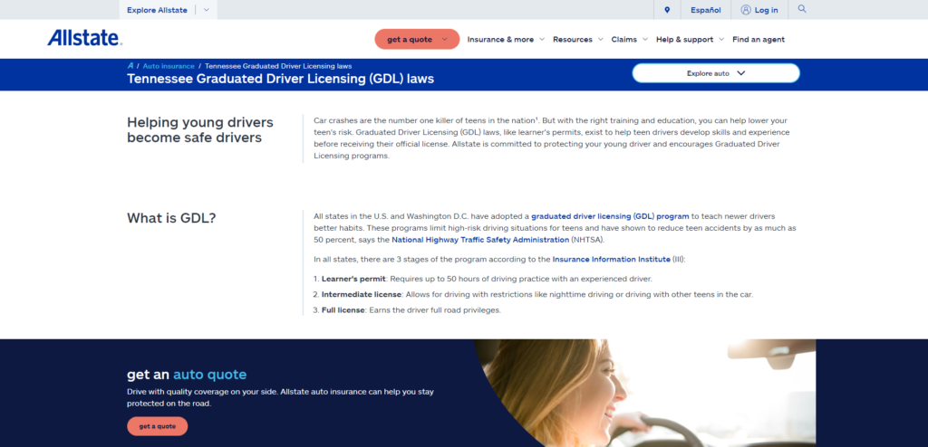Click the breadcrumb home icon

[130, 66]
